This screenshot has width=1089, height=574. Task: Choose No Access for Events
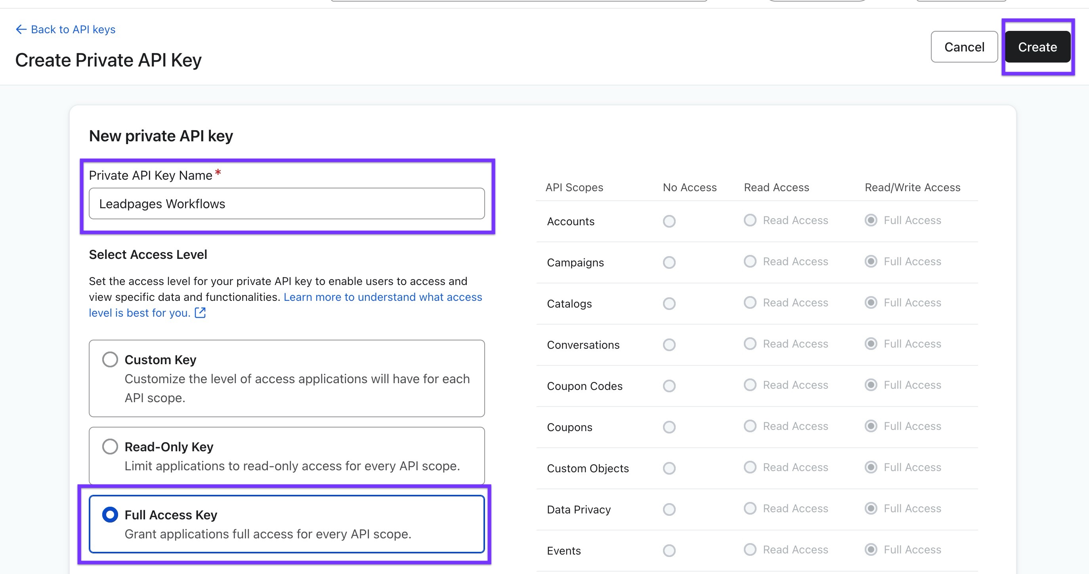(x=669, y=550)
